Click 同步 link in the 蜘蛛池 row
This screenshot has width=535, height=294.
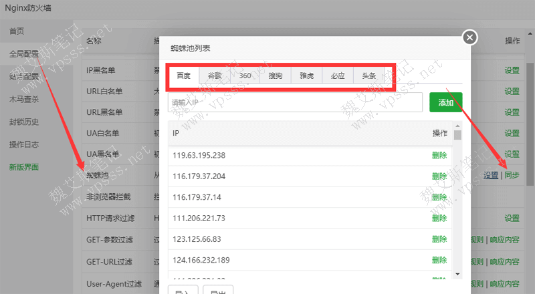[512, 175]
